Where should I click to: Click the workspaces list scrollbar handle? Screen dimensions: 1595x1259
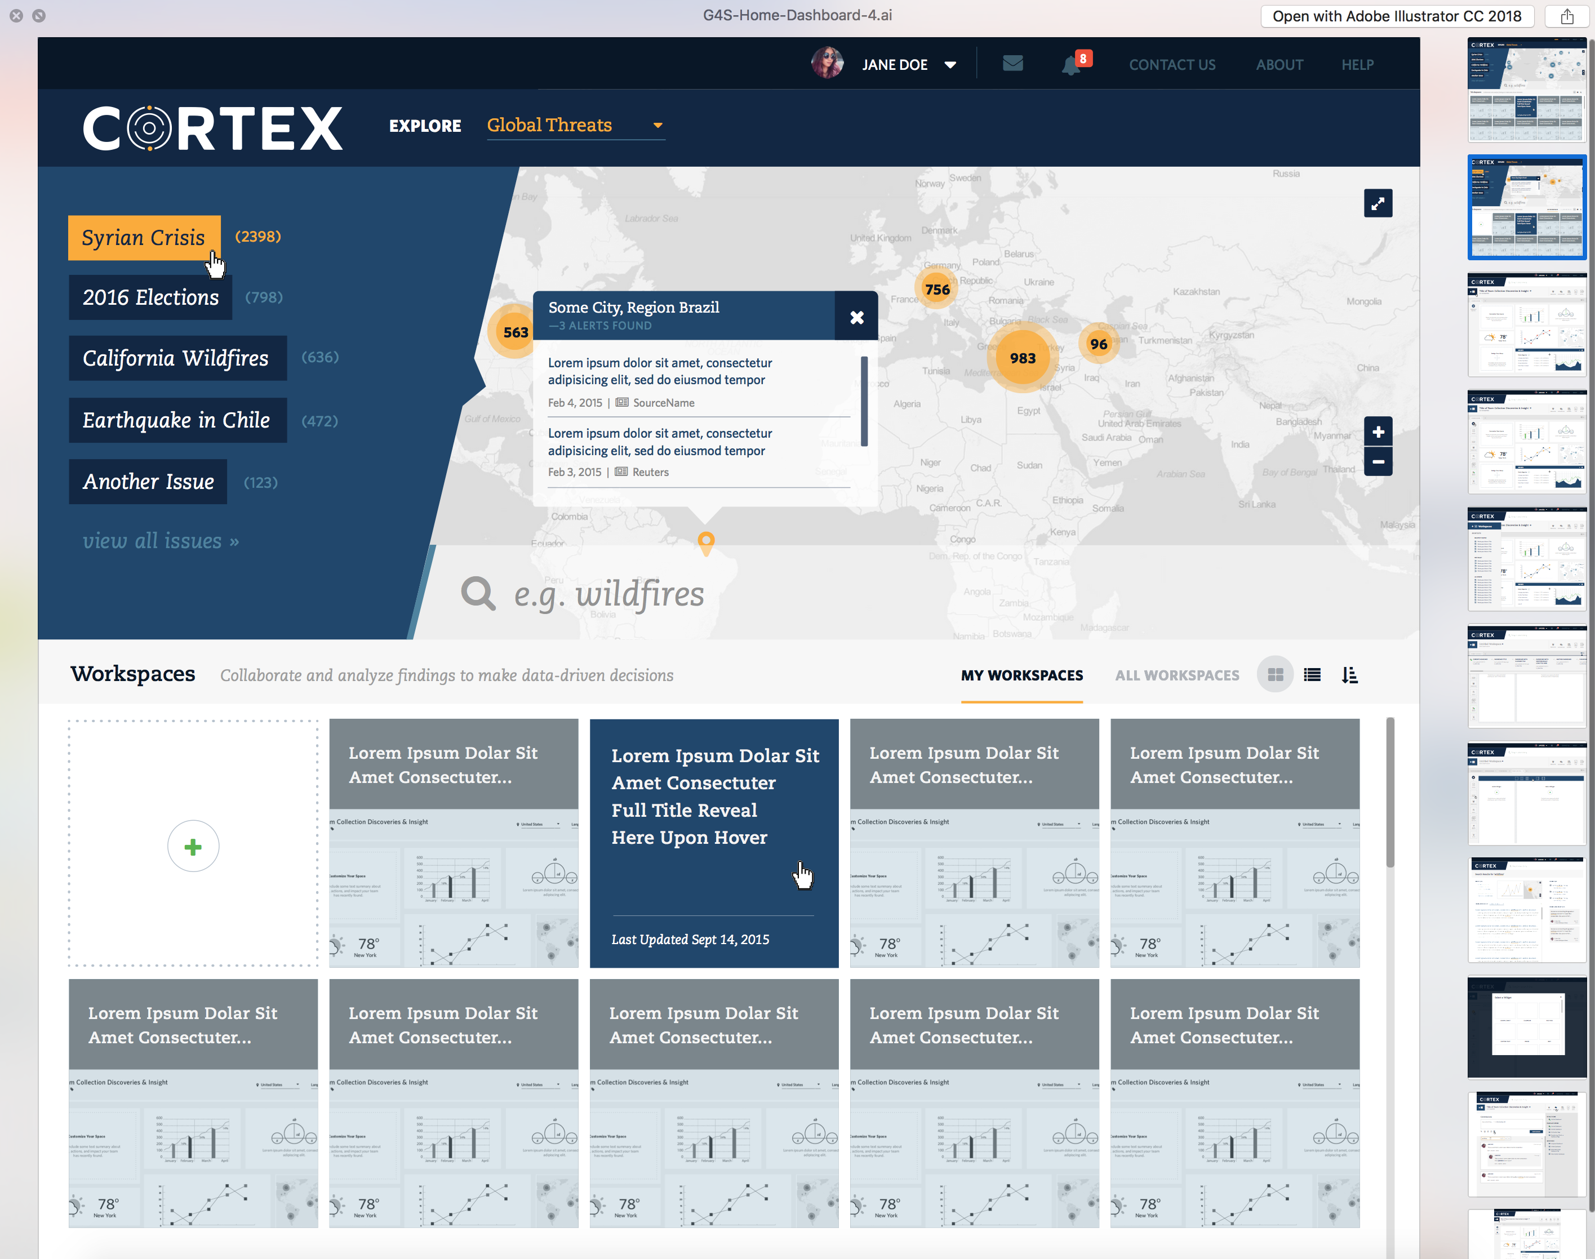click(x=1390, y=793)
